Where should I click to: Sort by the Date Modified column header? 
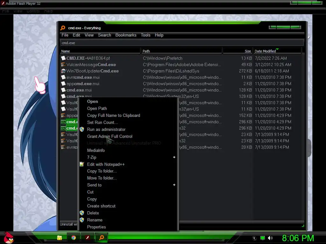(x=277, y=51)
